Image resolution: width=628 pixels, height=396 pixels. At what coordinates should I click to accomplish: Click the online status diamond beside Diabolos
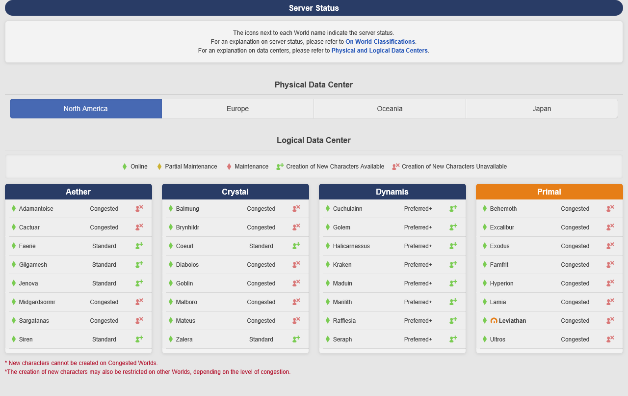coord(171,264)
